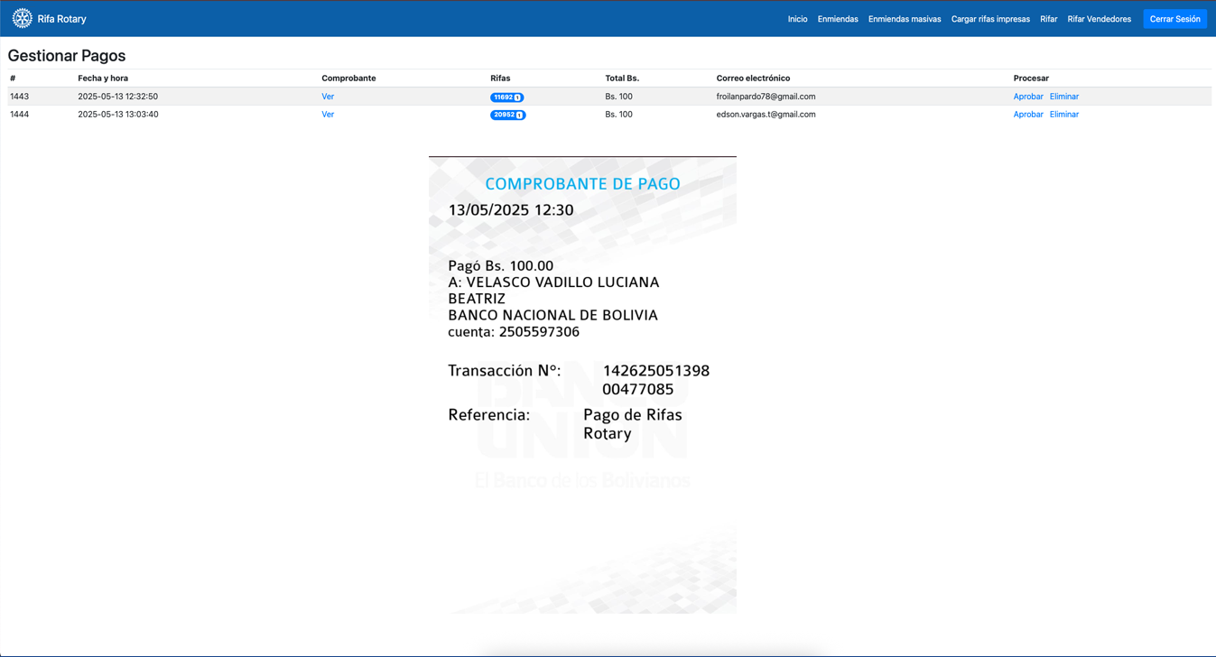Go to the Inicio page

pyautogui.click(x=797, y=19)
